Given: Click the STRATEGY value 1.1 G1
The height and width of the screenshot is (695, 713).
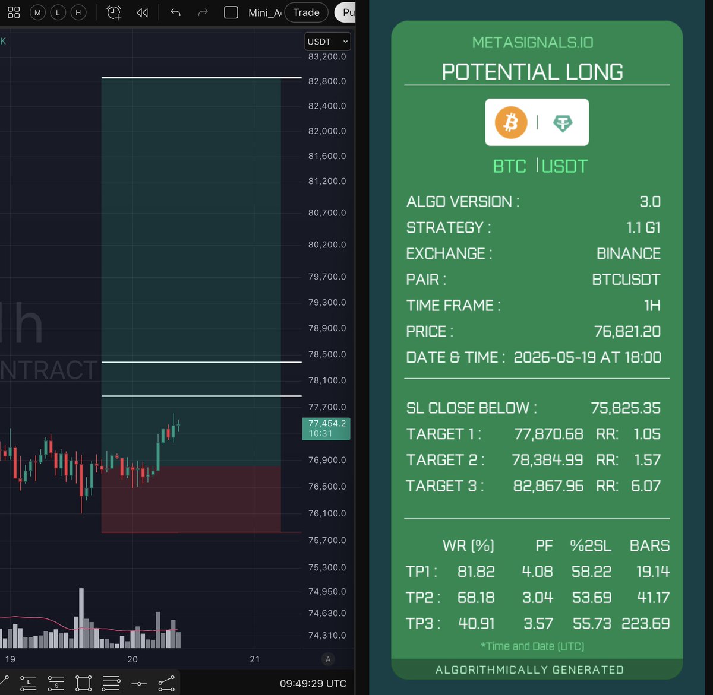Looking at the screenshot, I should [643, 228].
